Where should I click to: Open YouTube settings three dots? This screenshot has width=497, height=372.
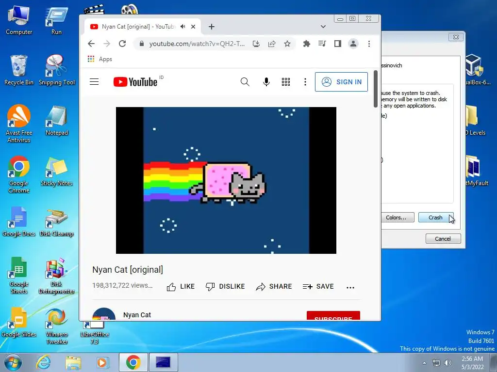click(305, 82)
